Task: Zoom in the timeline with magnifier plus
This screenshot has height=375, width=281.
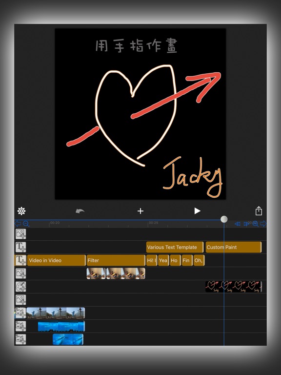Action: click(x=256, y=224)
